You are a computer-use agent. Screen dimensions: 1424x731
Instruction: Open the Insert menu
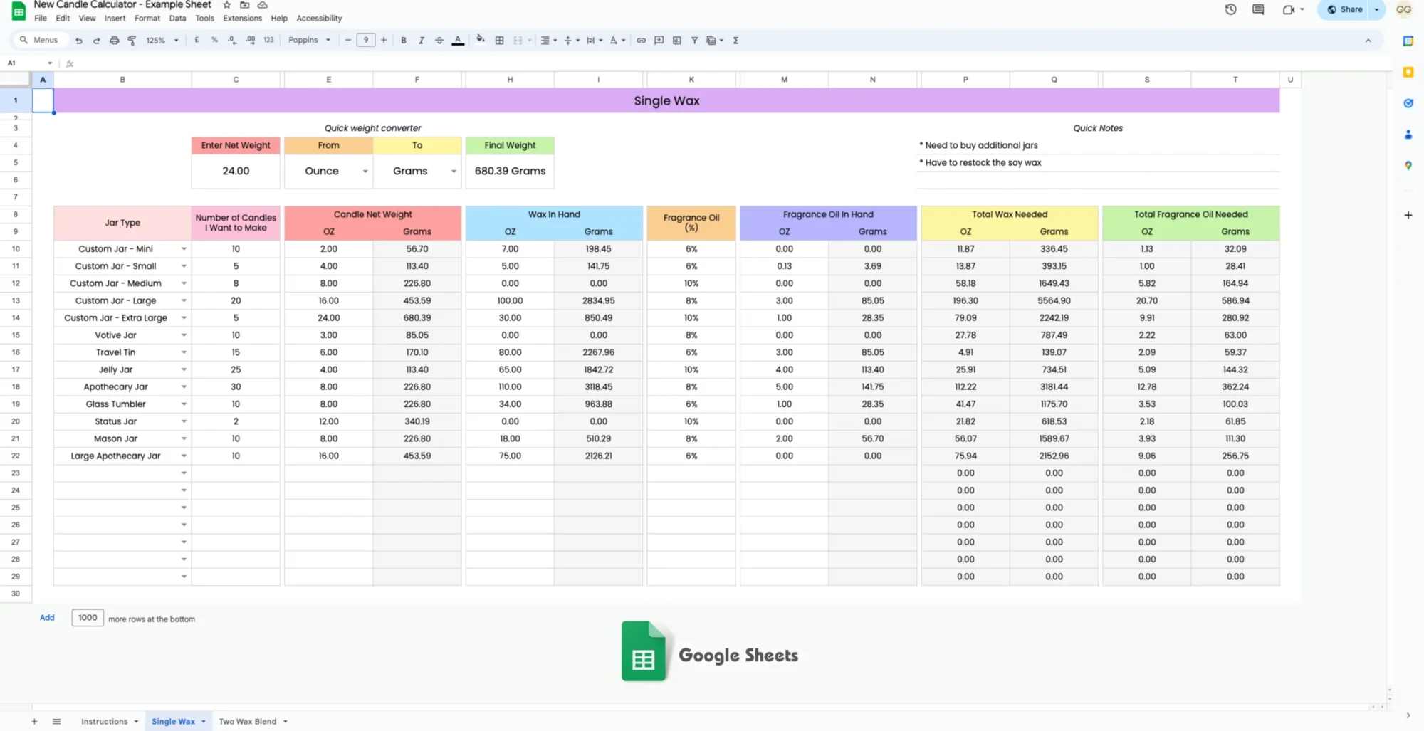115,19
